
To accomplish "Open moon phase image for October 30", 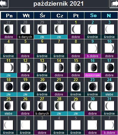I will (x=92, y=106).
